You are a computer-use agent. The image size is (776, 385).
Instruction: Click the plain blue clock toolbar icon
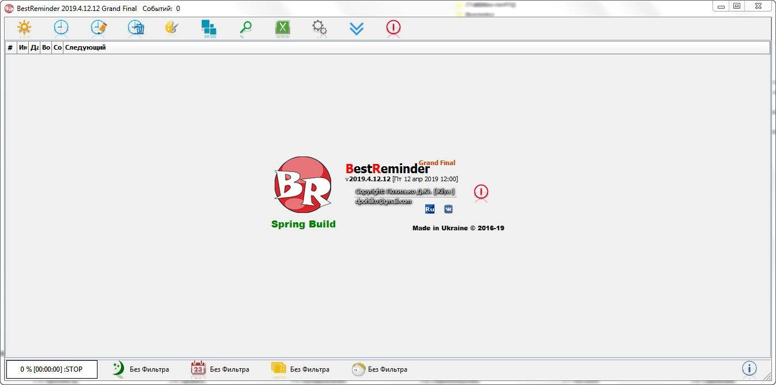click(61, 28)
